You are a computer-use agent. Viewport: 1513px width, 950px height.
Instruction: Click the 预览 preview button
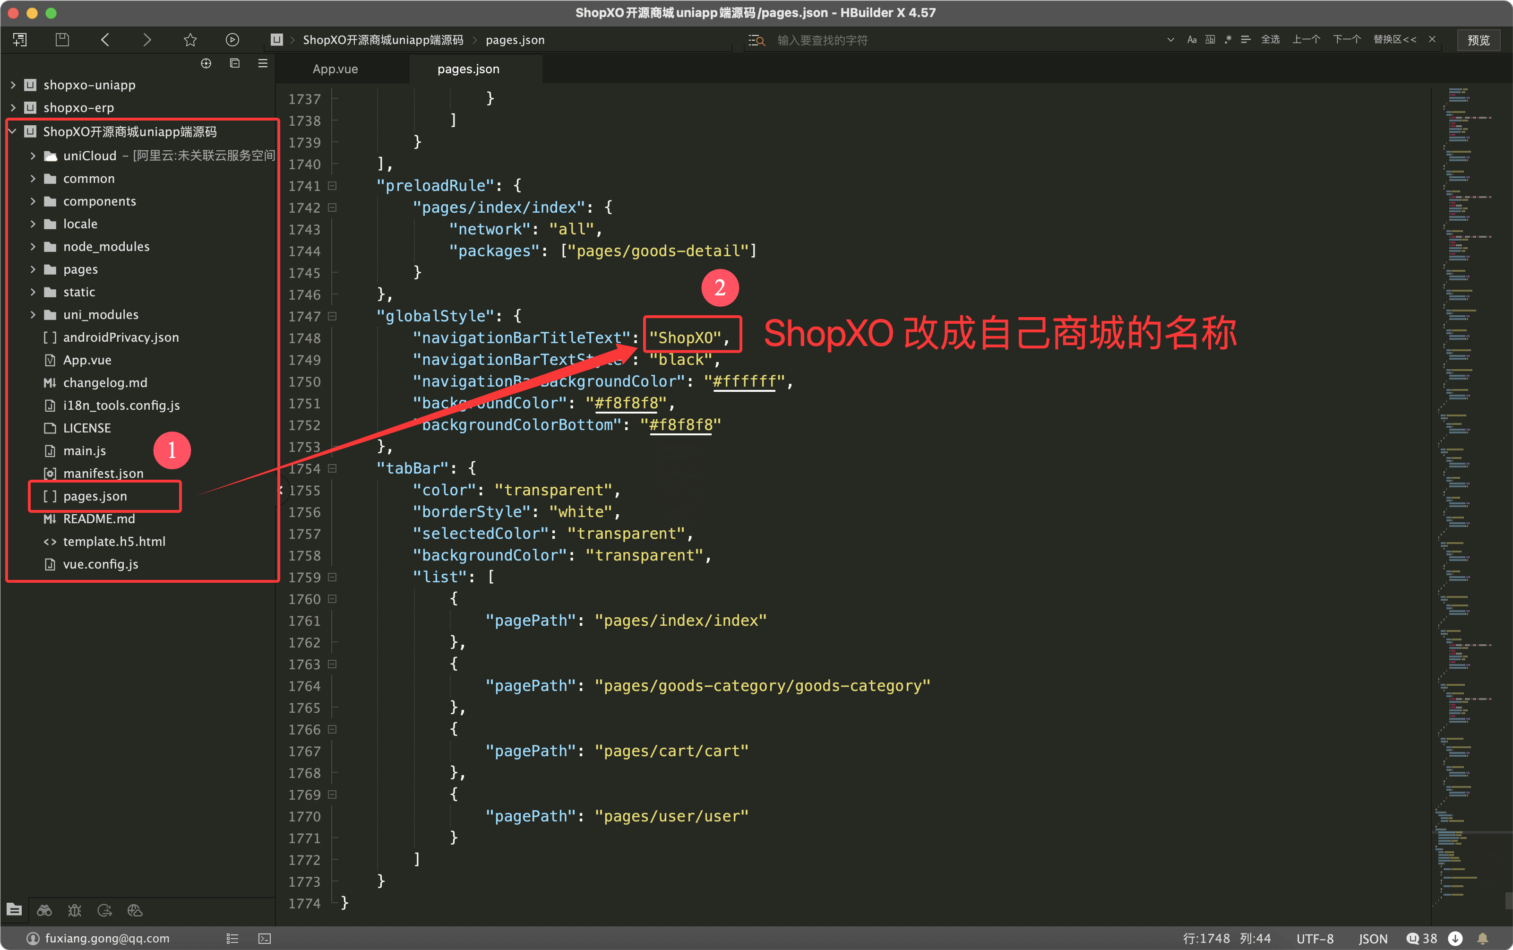point(1479,40)
